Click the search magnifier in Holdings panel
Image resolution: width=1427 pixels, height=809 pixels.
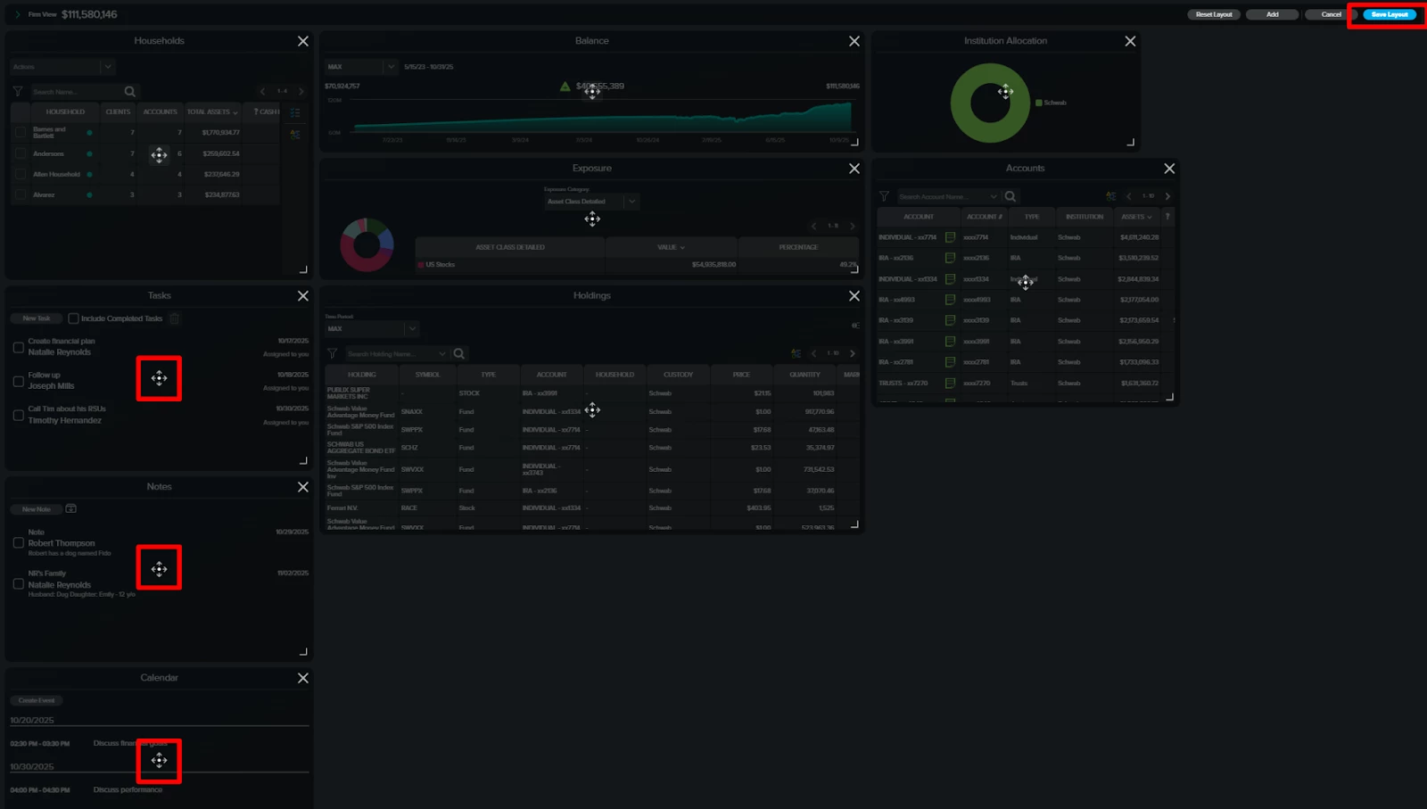459,354
